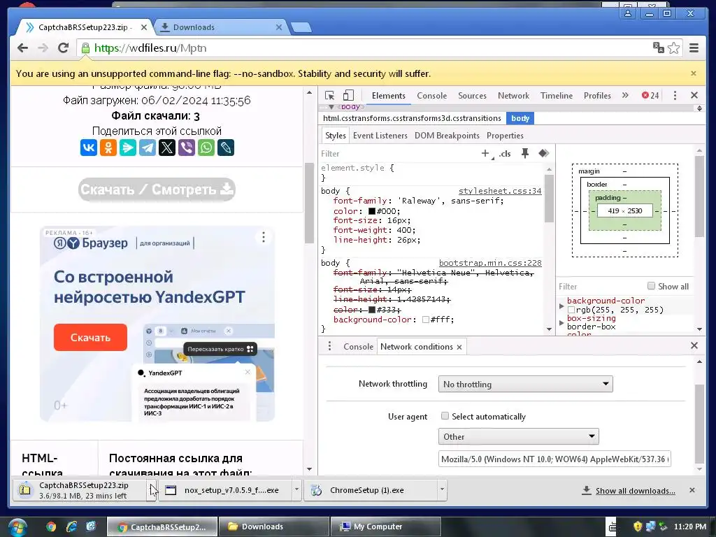The height and width of the screenshot is (537, 716).
Task: Open Show all downloads link
Action: pyautogui.click(x=635, y=491)
